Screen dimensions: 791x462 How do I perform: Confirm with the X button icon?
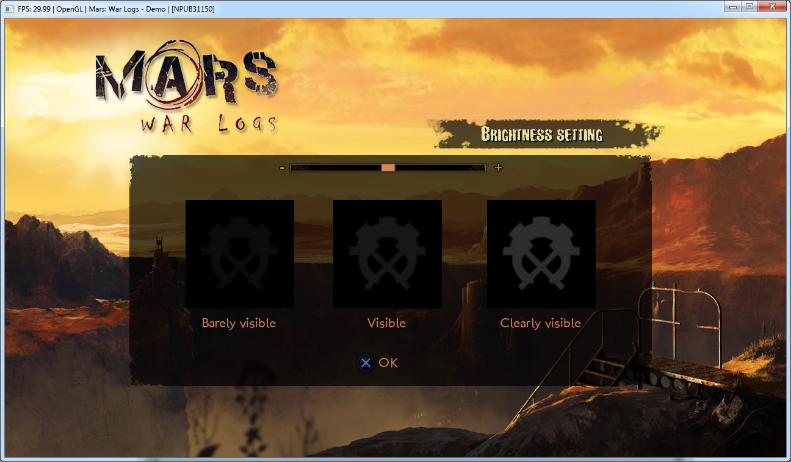click(366, 363)
